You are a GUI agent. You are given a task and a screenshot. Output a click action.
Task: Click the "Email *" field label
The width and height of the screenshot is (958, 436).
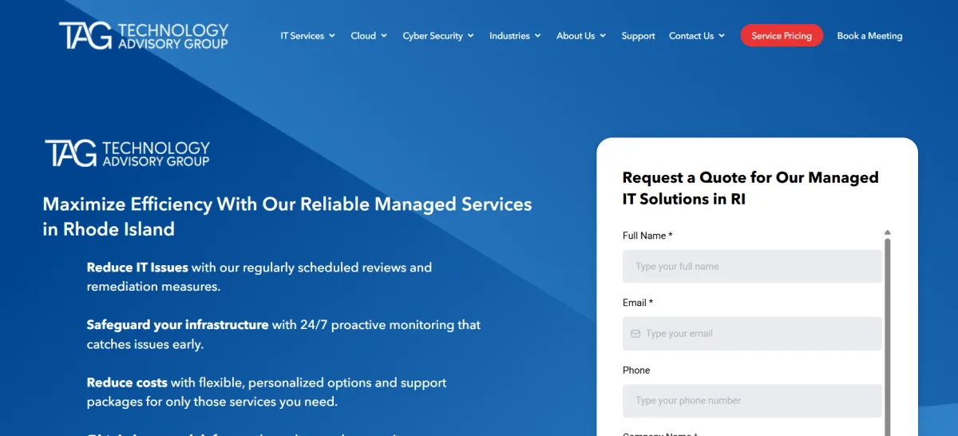(x=638, y=303)
